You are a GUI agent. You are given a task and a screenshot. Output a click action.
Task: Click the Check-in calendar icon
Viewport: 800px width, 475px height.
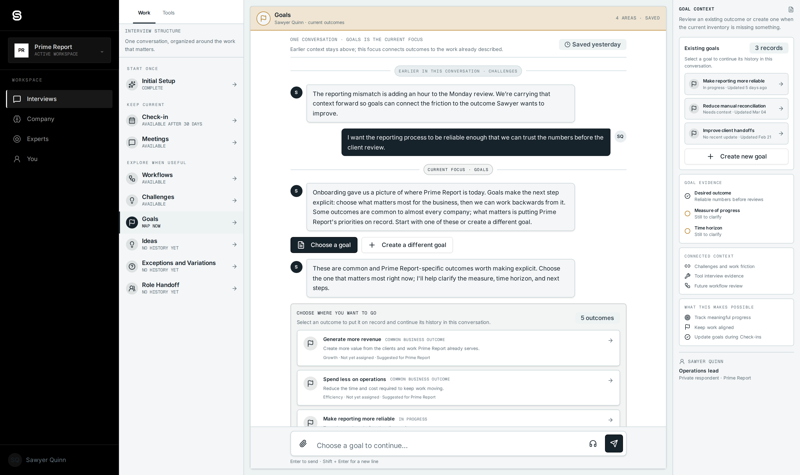click(x=132, y=121)
